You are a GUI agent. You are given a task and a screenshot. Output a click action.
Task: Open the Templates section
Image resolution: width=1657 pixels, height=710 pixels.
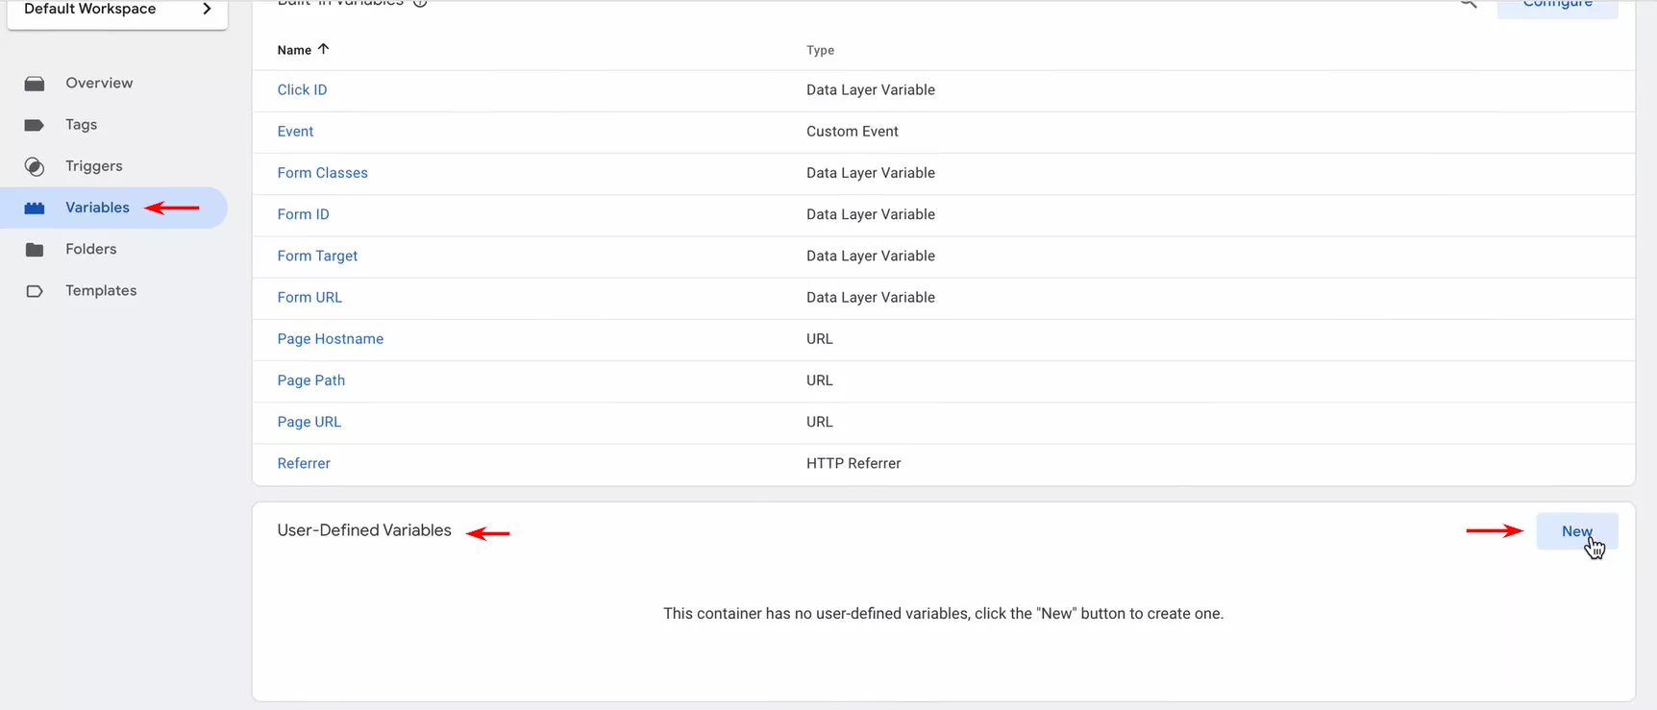[x=101, y=290]
